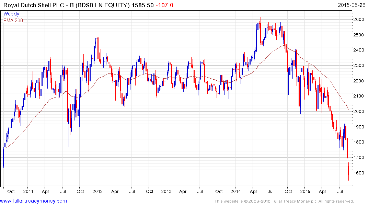The height and width of the screenshot is (206, 369).
Task: Open the www.fullertreacymoney.com link
Action: [33, 201]
